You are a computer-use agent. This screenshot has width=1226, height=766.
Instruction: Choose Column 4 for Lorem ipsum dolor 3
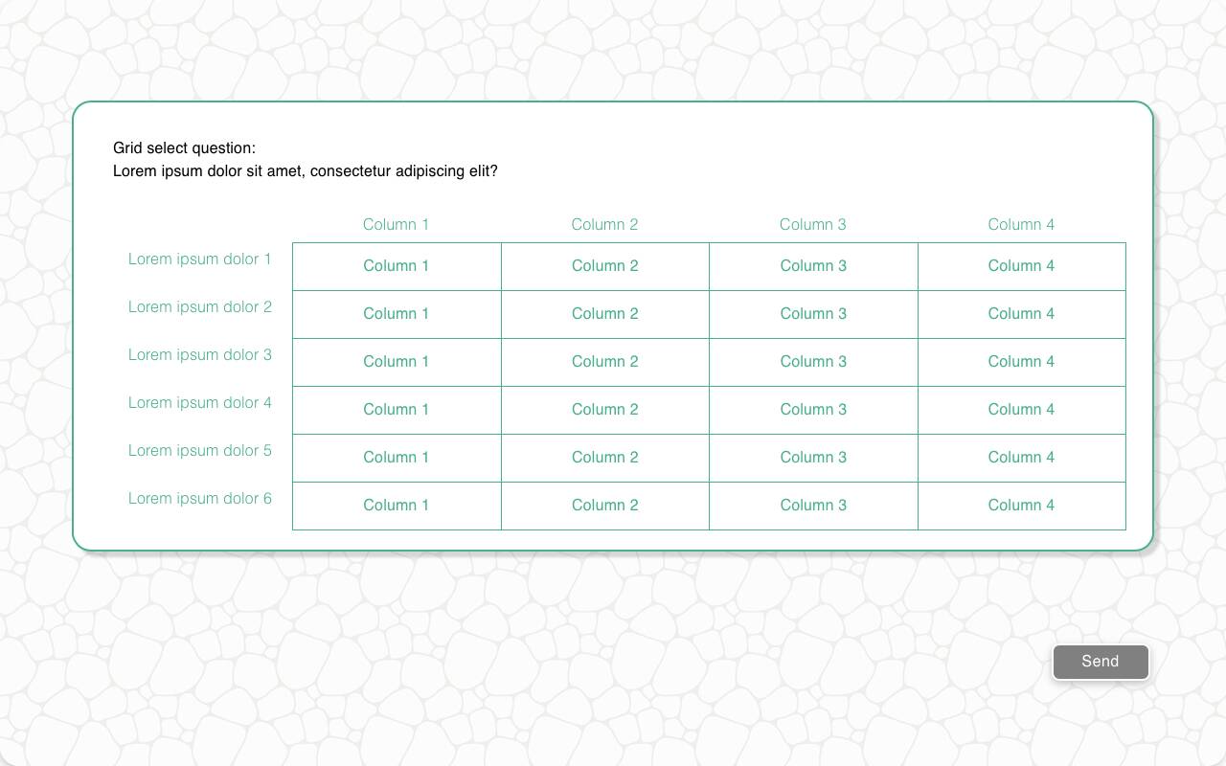pos(1021,362)
